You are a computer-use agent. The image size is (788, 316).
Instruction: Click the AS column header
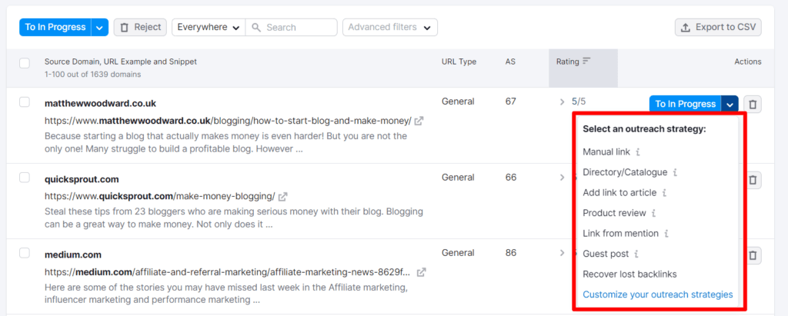(x=511, y=62)
